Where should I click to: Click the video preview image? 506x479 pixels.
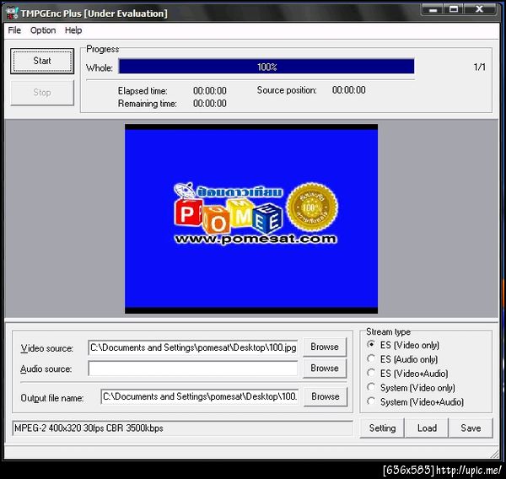[x=251, y=219]
